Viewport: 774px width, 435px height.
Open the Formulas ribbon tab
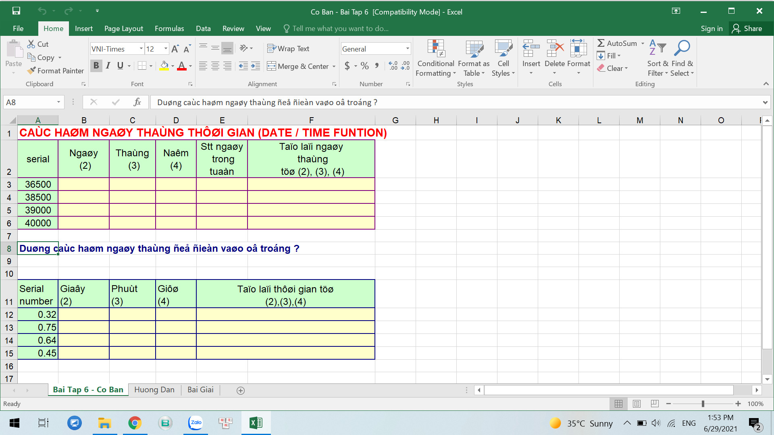(x=169, y=29)
